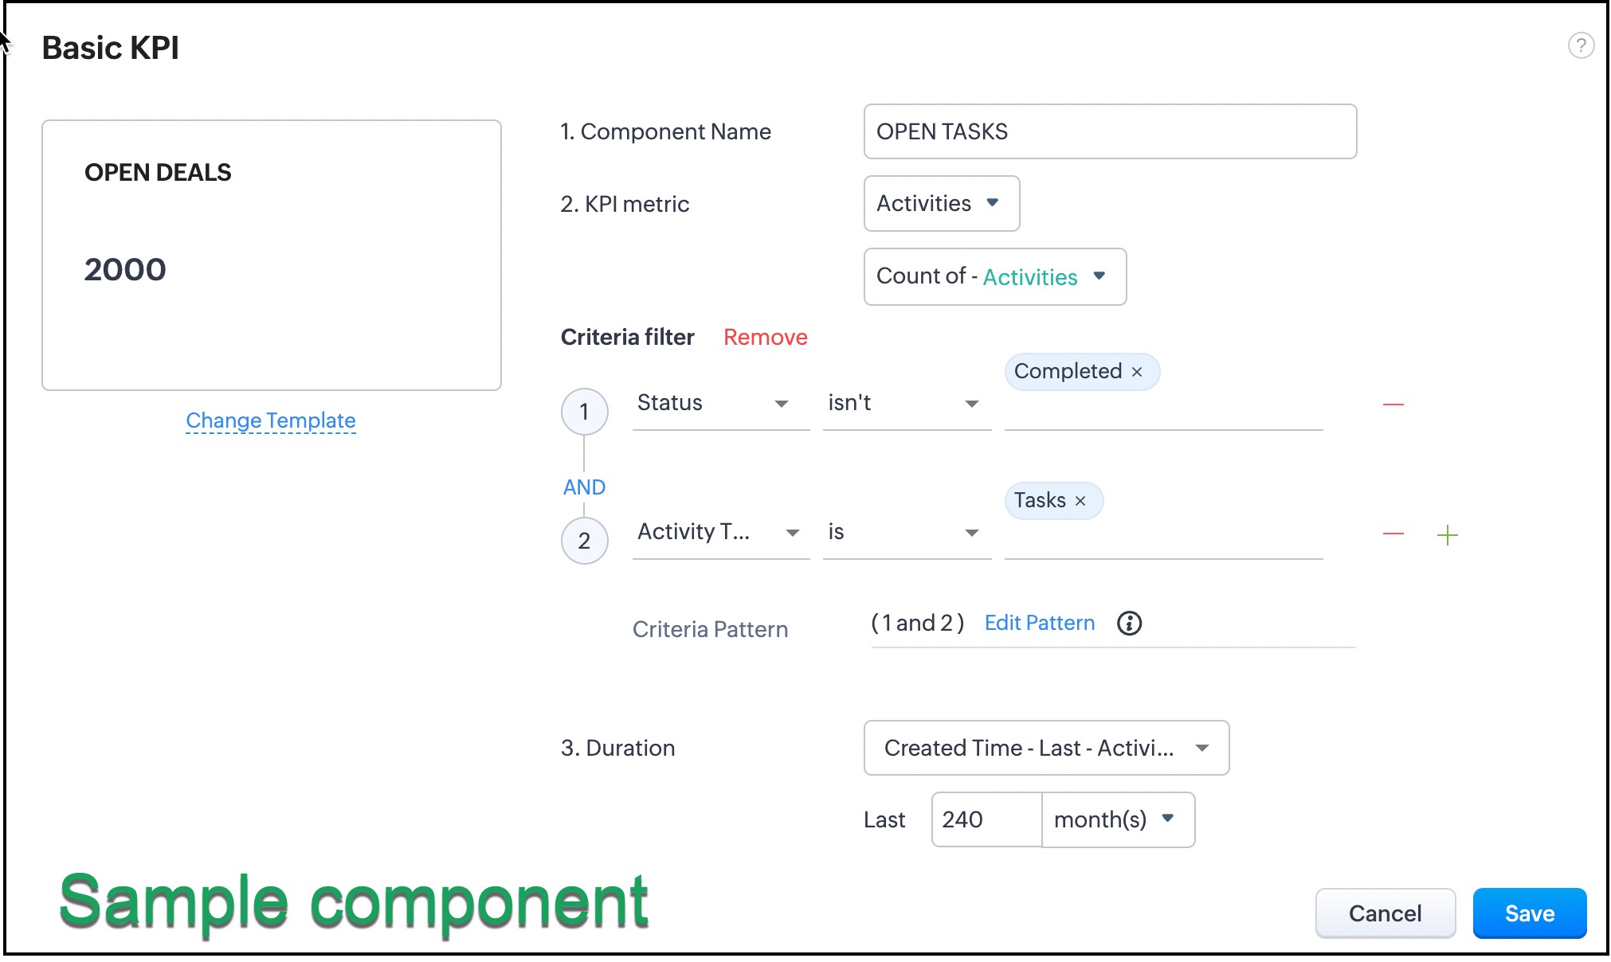The image size is (1611, 962).
Task: Remove the Completed tag from Status criteria
Action: 1137,372
